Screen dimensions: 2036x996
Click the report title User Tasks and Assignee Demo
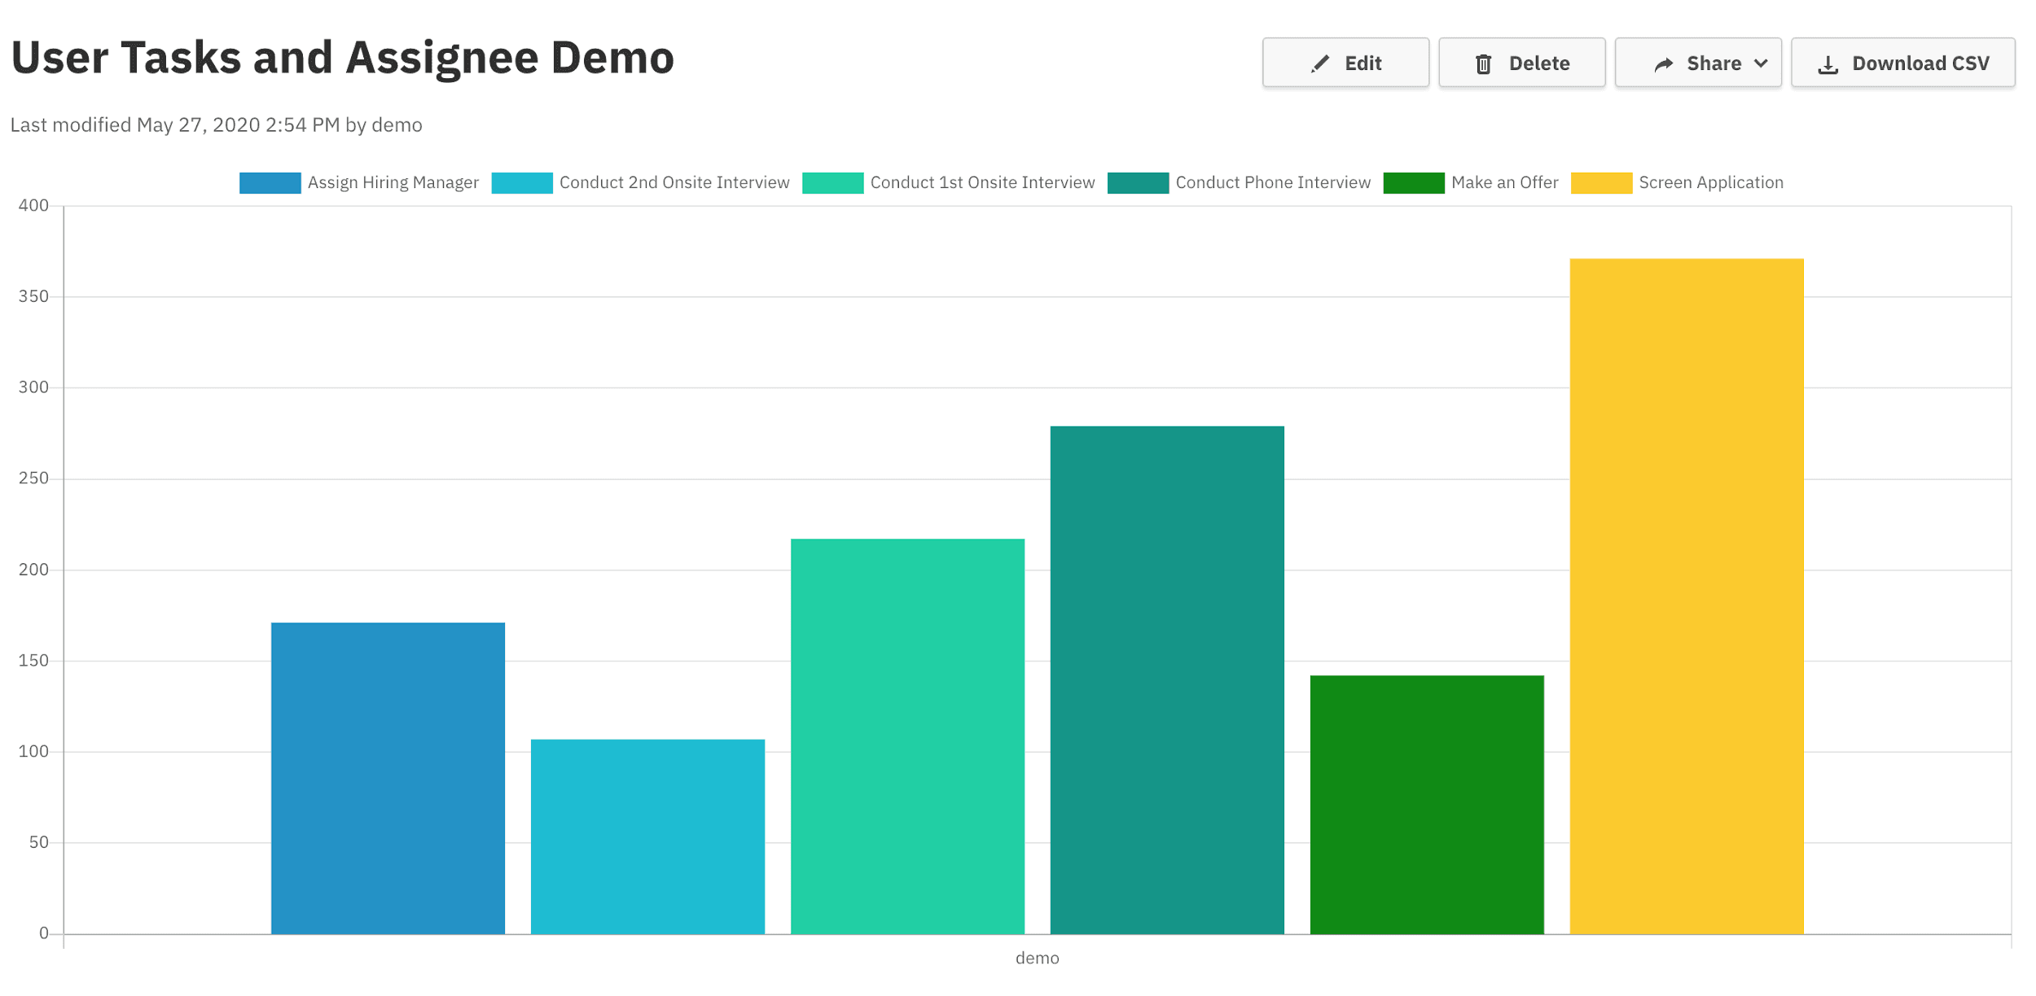(342, 58)
